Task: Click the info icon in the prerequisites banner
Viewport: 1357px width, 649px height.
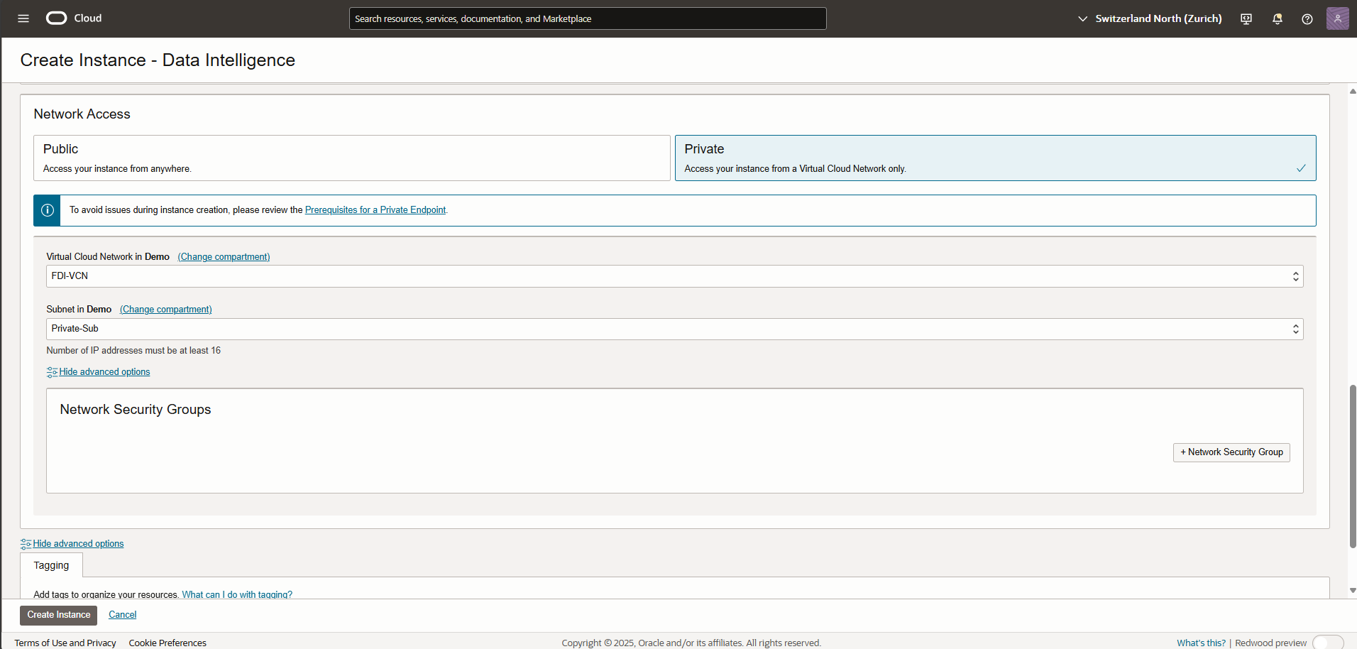Action: coord(48,210)
